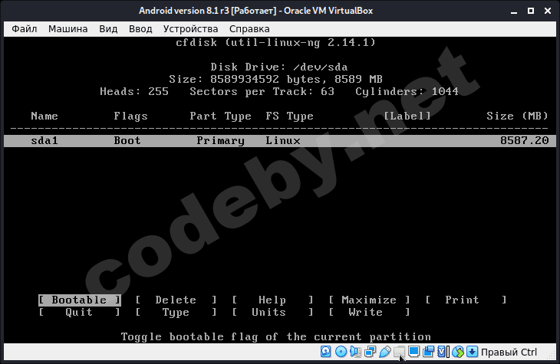Click the Cylinders: 1044 text
This screenshot has height=364, width=560.
click(x=407, y=92)
